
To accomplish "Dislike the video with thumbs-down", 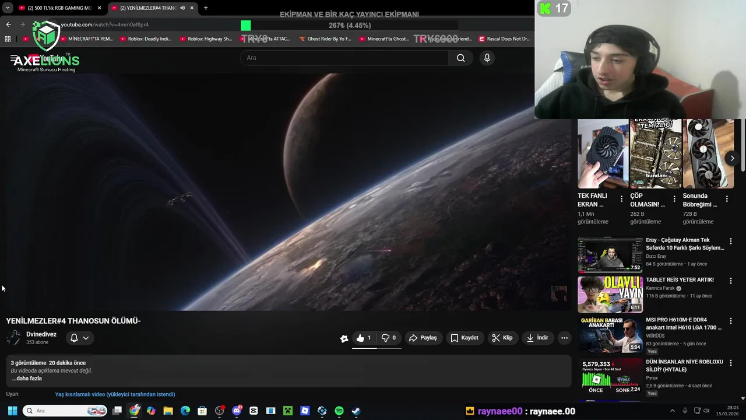I will point(389,338).
